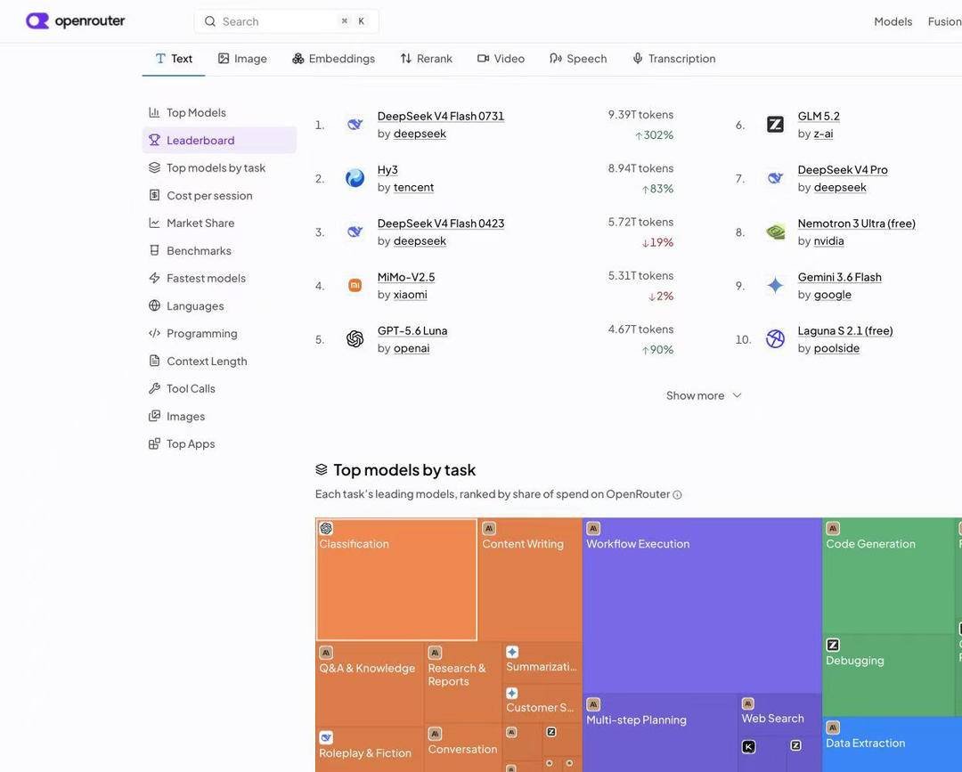Click the Gemini icon in Customer Support tile
Screen dimensions: 962x772
click(512, 693)
